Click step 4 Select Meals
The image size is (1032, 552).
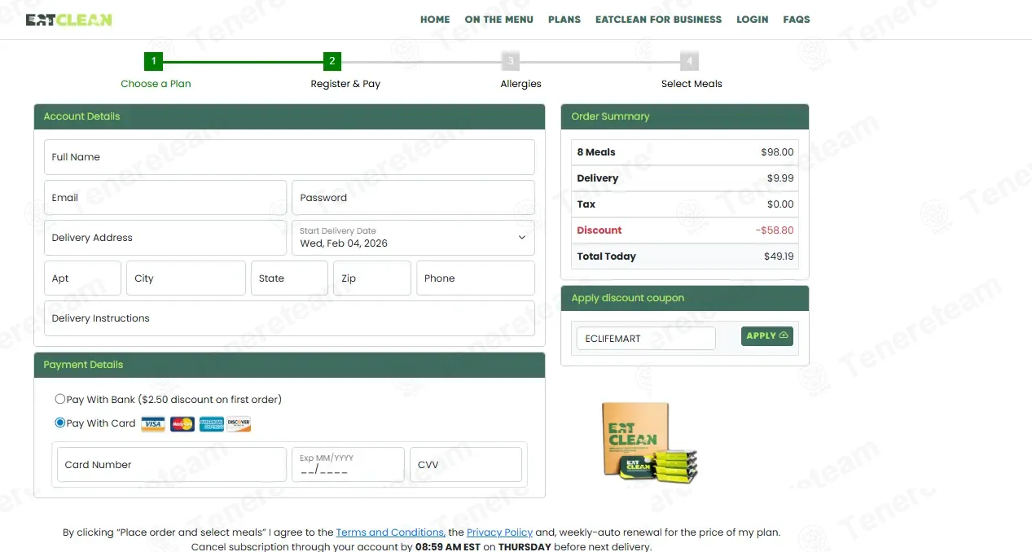coord(690,61)
